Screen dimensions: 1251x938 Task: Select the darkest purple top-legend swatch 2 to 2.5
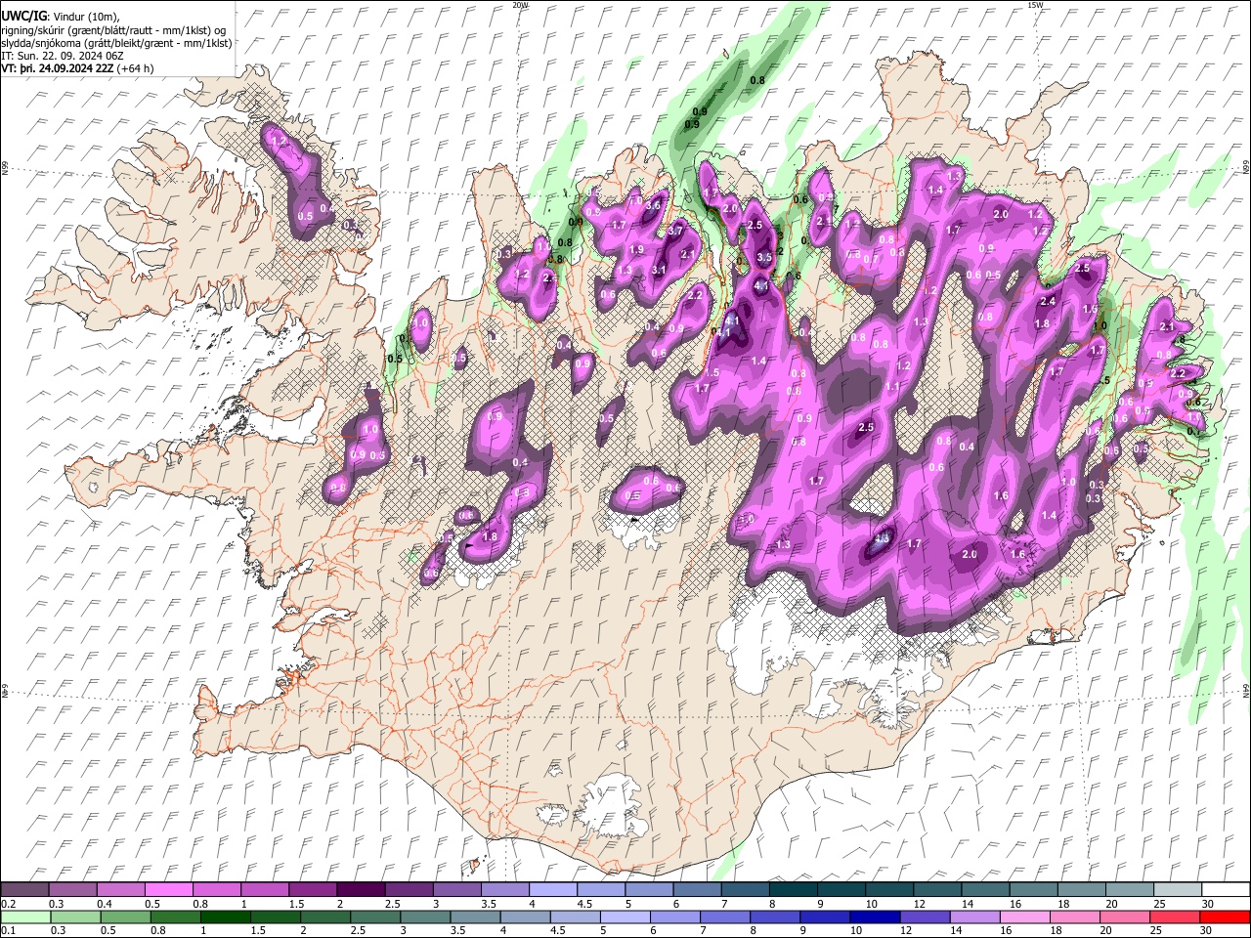pos(360,890)
